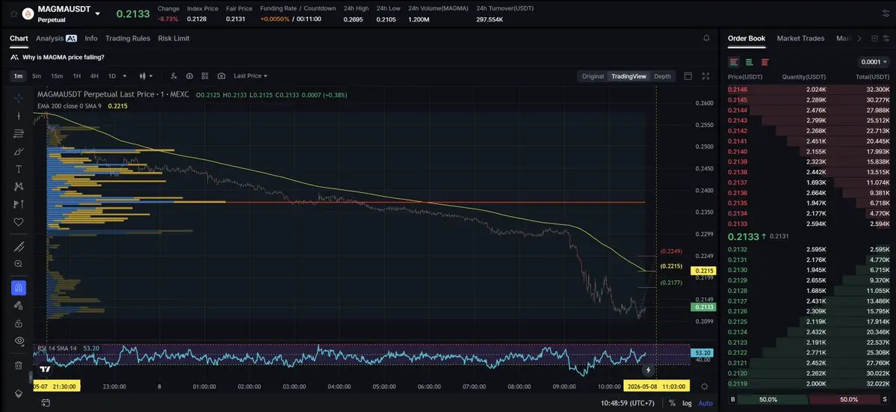
Task: Open the multi-chart layout grid icon
Action: pos(206,76)
